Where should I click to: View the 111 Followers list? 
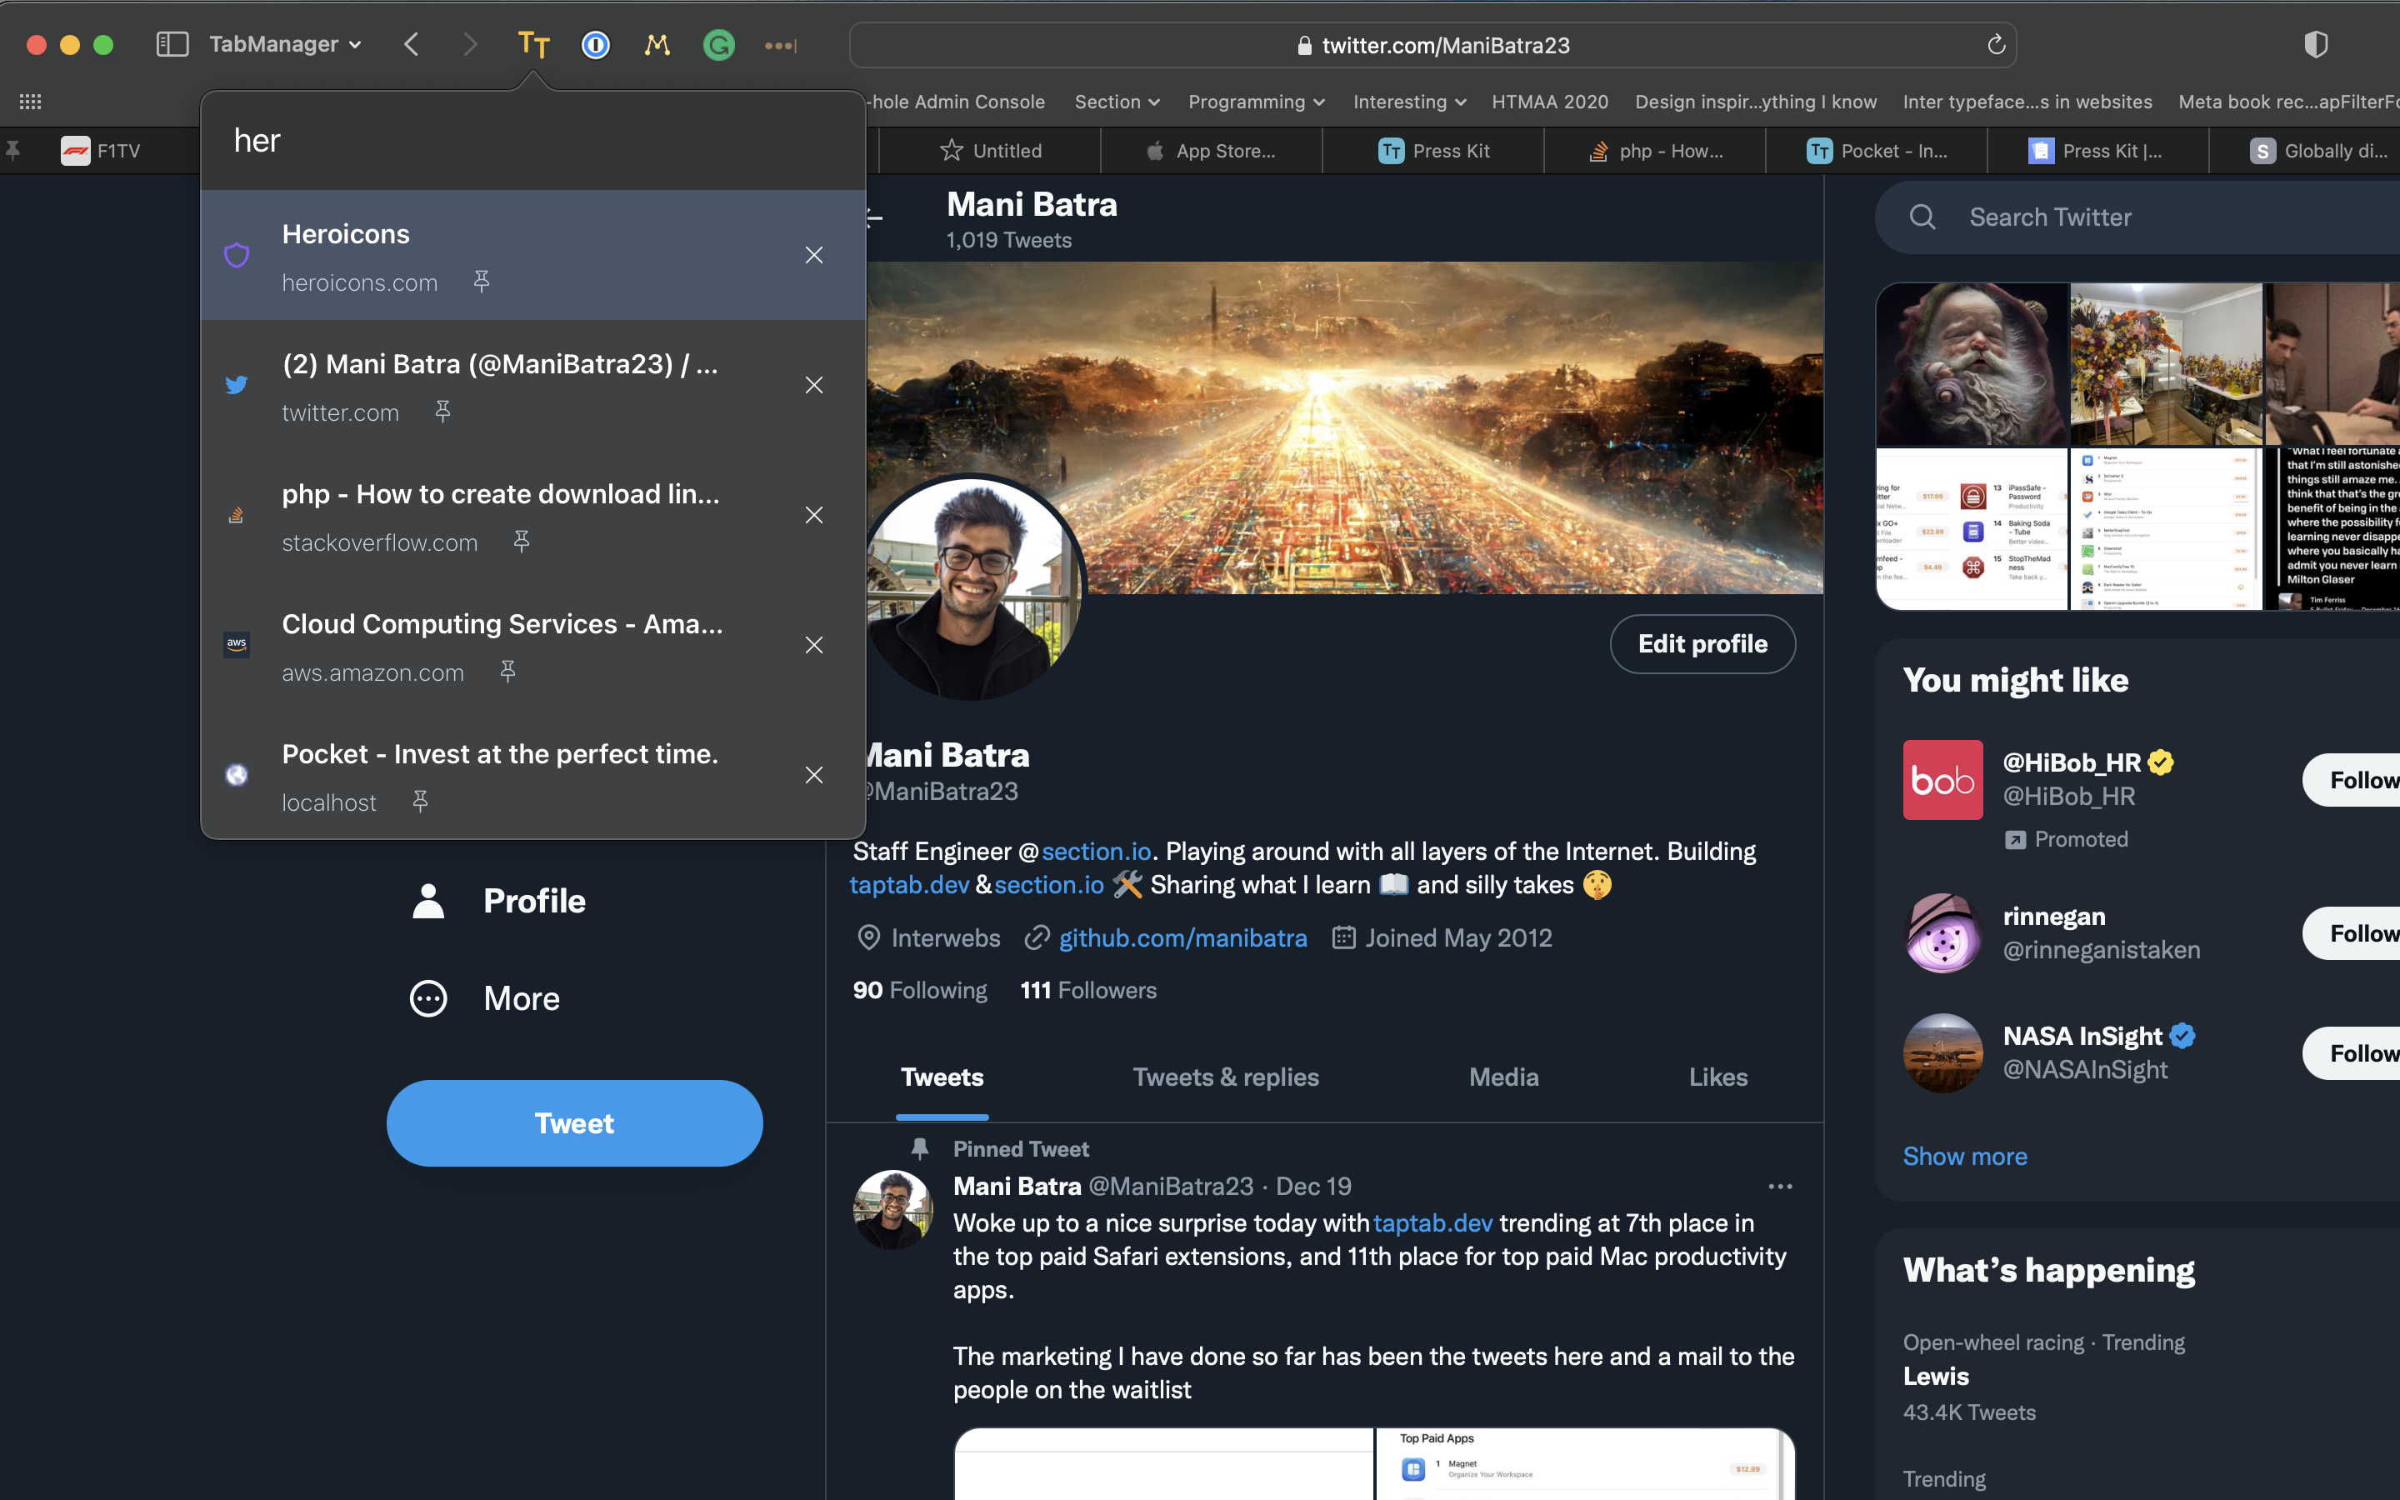click(x=1088, y=990)
